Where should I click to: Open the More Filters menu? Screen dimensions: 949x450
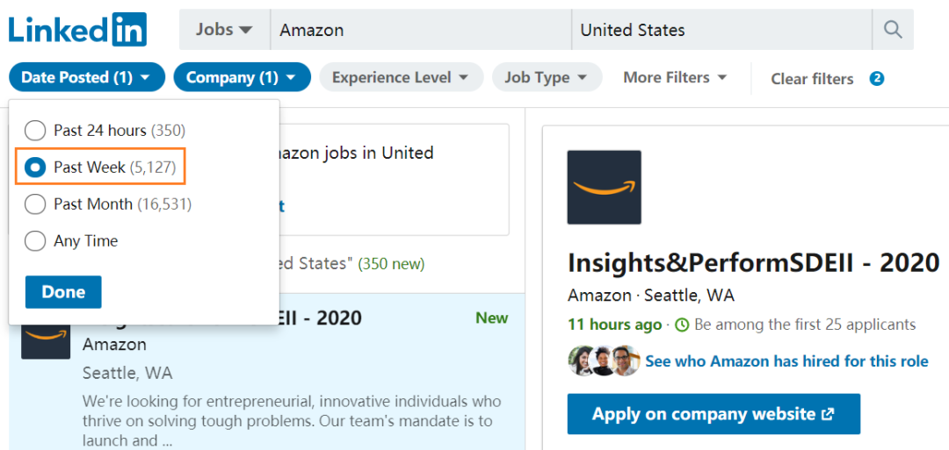click(x=675, y=77)
